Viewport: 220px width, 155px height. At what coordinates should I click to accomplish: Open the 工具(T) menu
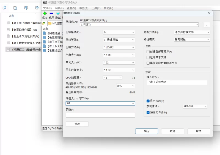(96, 8)
